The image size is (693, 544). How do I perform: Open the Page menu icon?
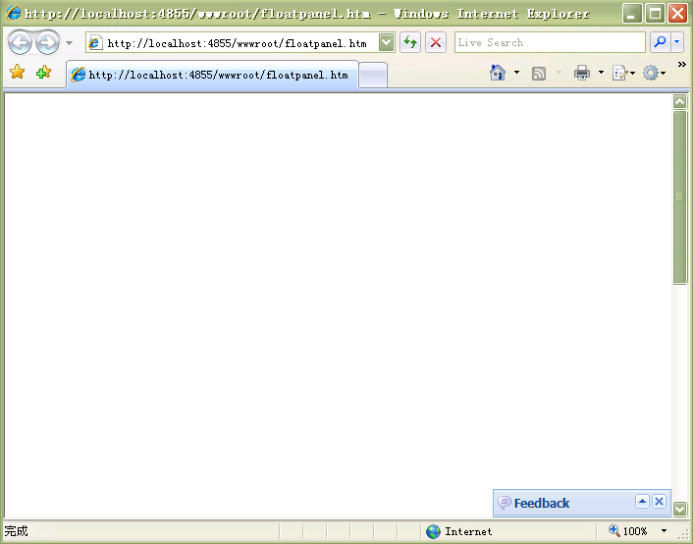click(620, 73)
